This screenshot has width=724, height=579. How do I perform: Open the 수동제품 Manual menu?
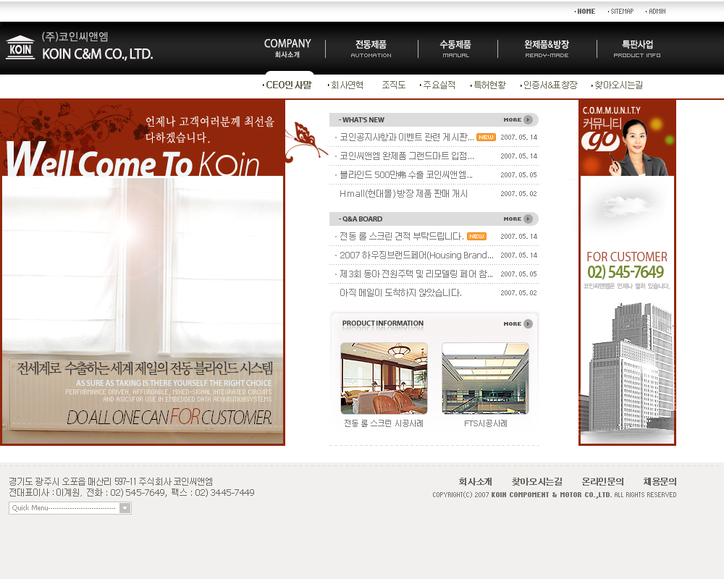[x=456, y=48]
